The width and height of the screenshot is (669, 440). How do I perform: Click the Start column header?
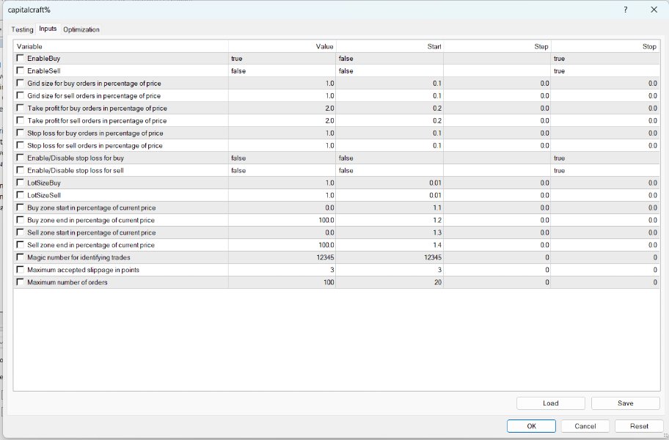click(x=390, y=46)
